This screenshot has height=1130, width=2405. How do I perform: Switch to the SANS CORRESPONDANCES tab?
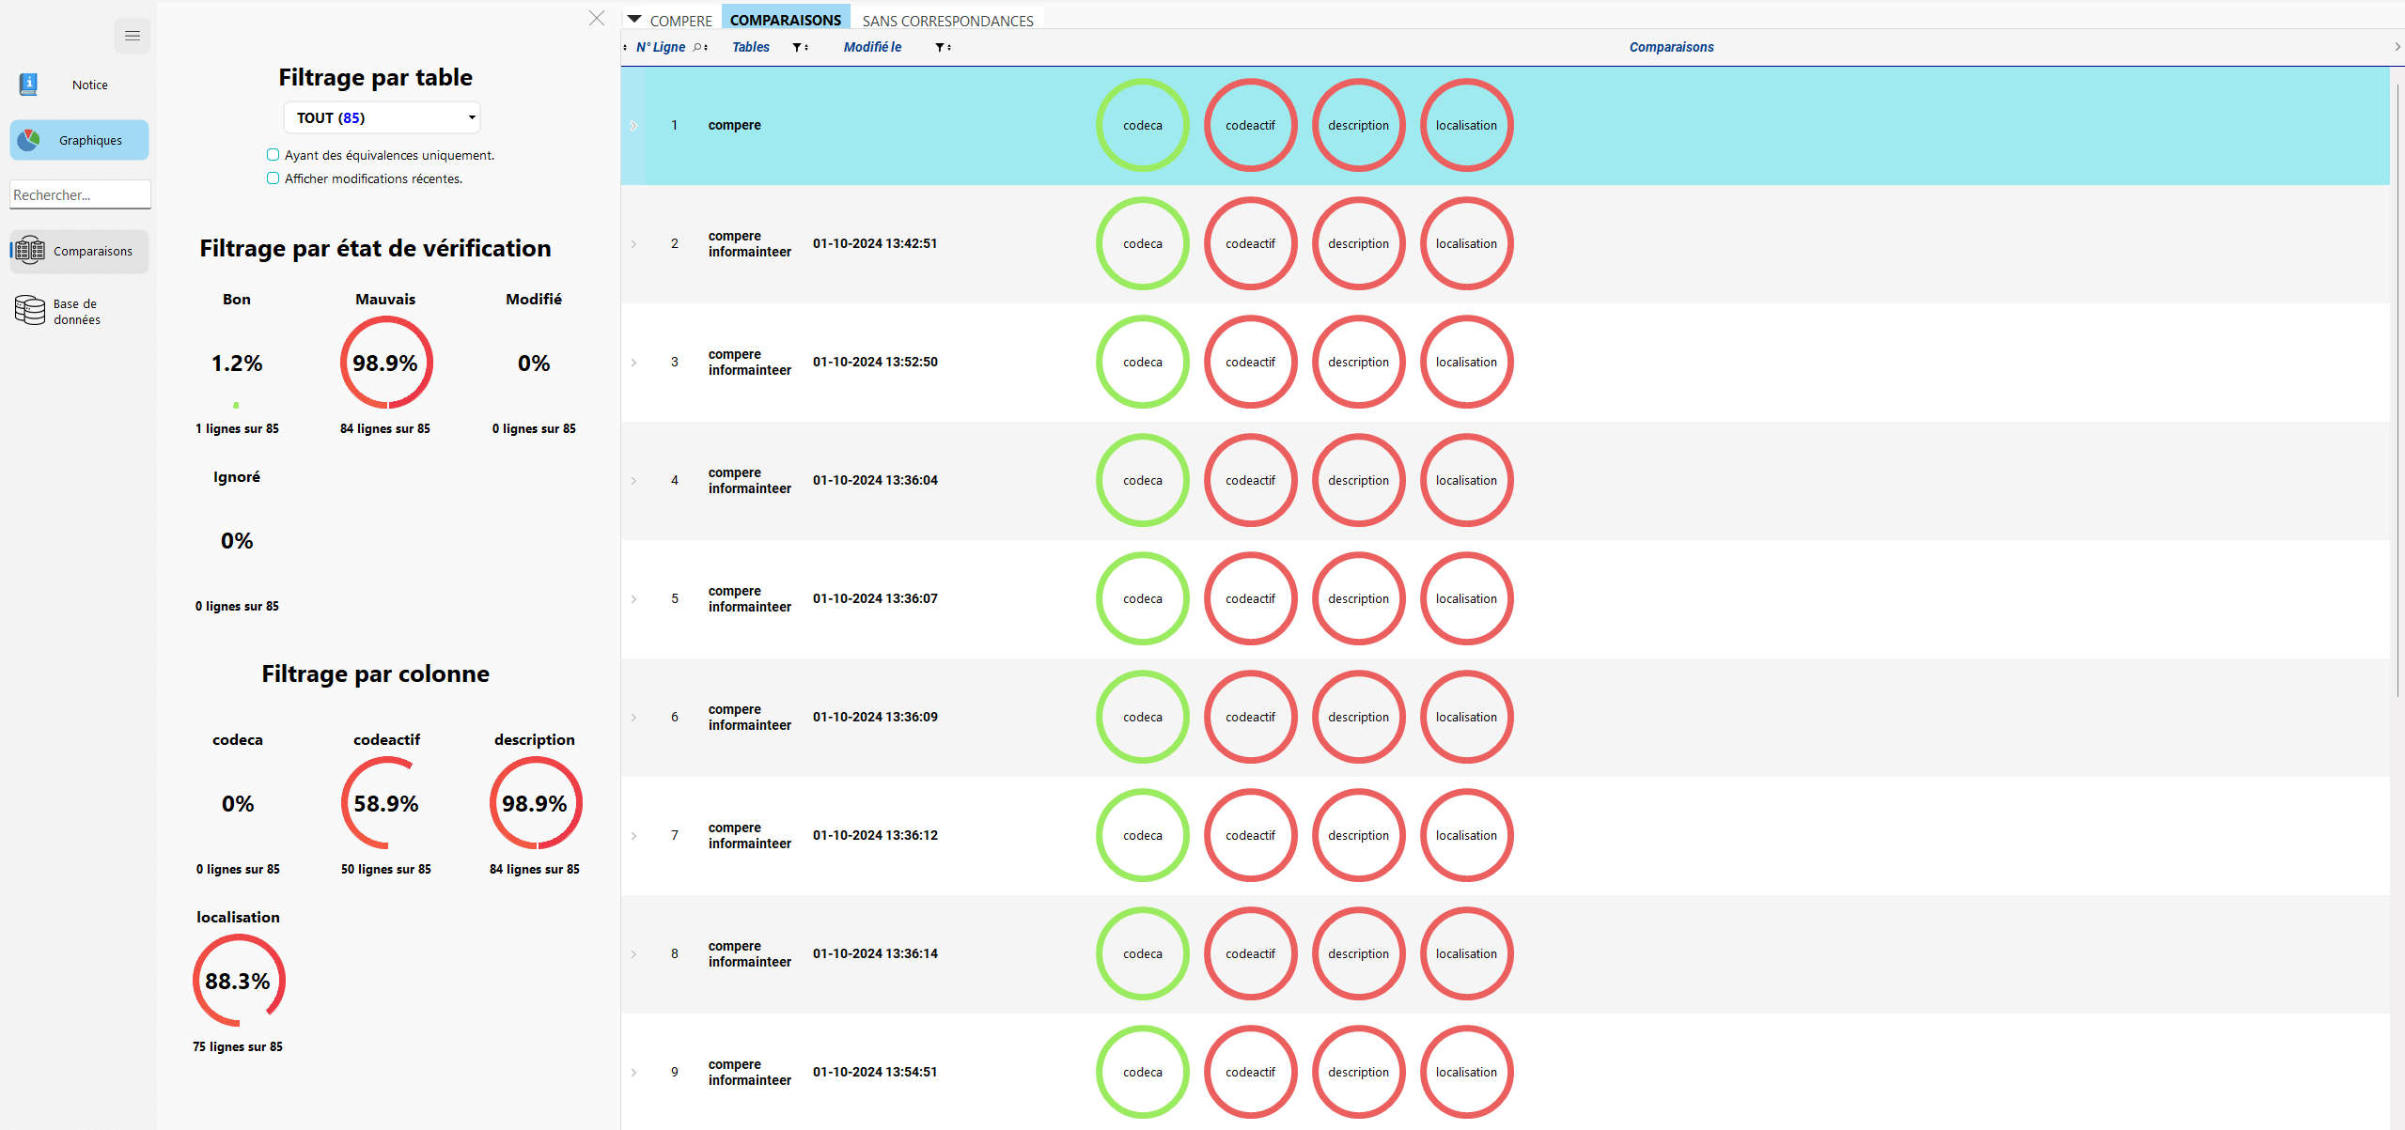tap(947, 20)
